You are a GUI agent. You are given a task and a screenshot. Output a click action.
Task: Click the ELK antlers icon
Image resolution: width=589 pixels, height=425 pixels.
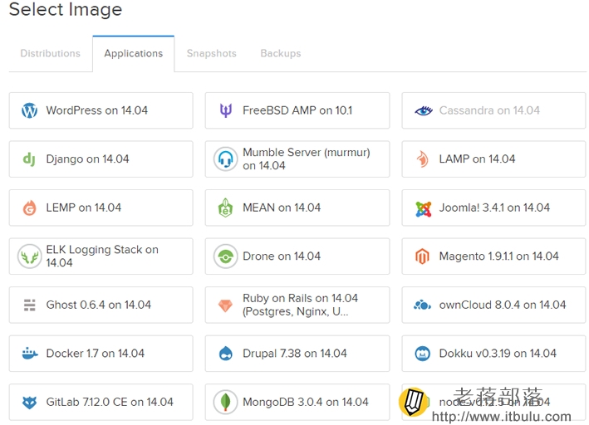[29, 256]
